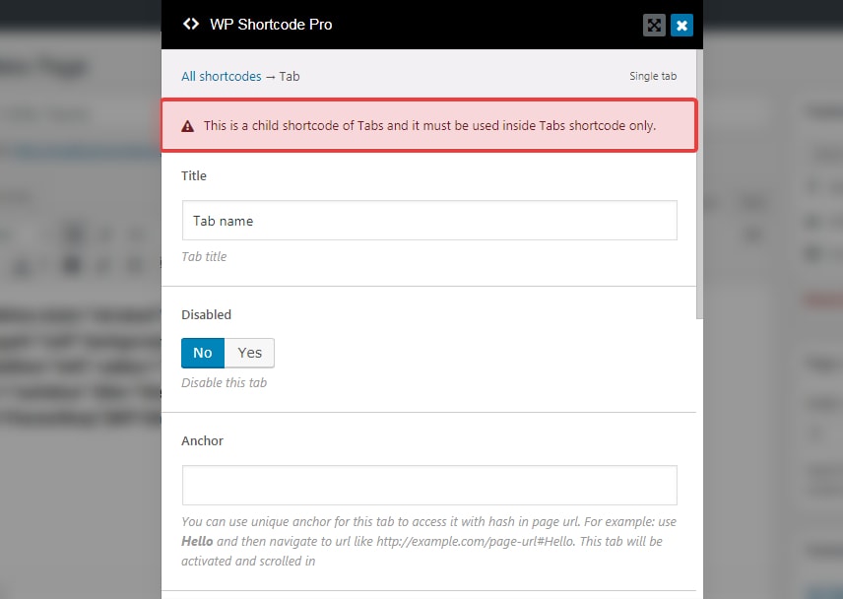Click the Tab title hint text
Image resolution: width=843 pixels, height=599 pixels.
204,256
